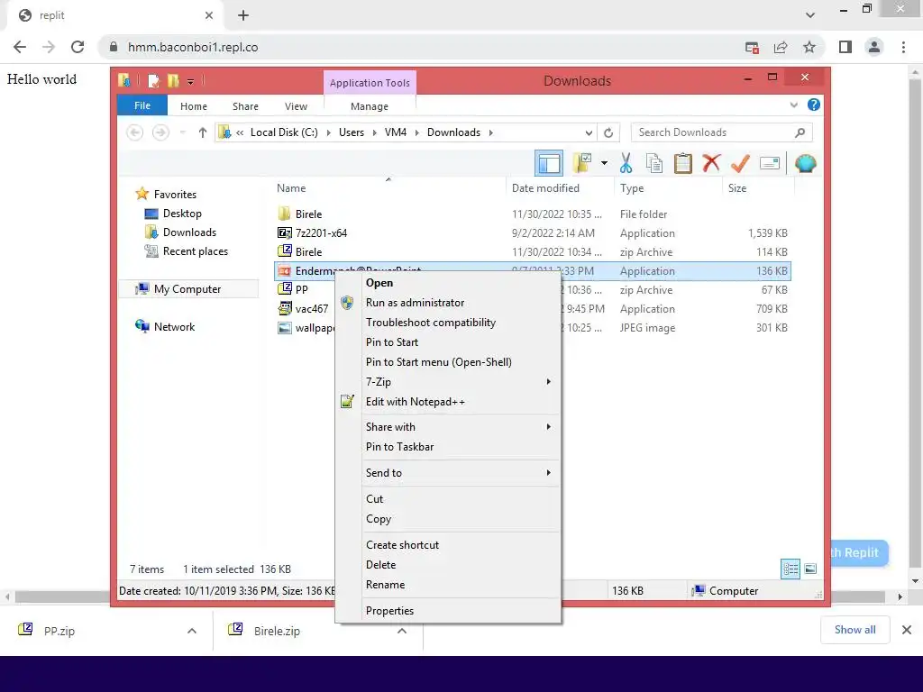Toggle the navigation pane toolbar button
923x692 pixels.
click(549, 163)
